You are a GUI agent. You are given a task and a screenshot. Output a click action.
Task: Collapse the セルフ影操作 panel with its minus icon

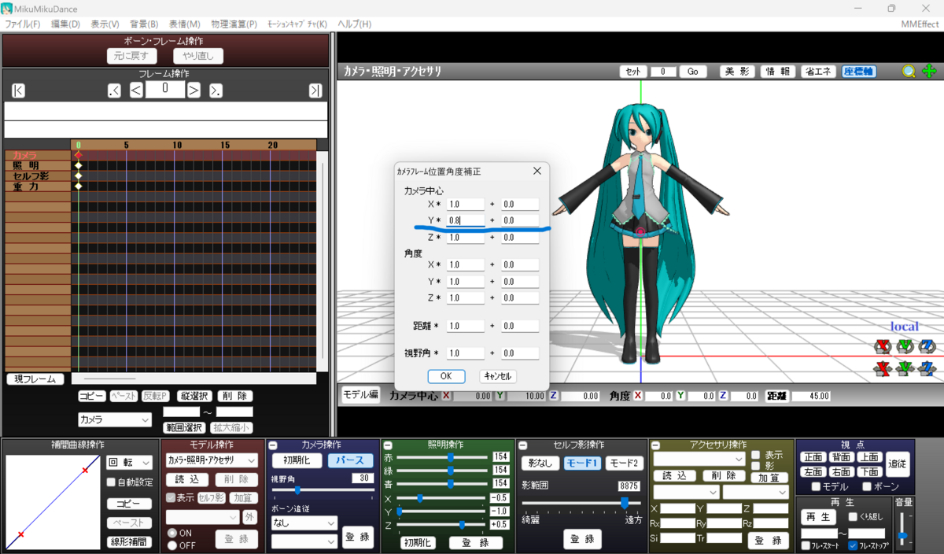click(522, 445)
